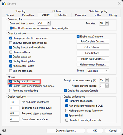Confirm changes with OK button

[95, 131]
